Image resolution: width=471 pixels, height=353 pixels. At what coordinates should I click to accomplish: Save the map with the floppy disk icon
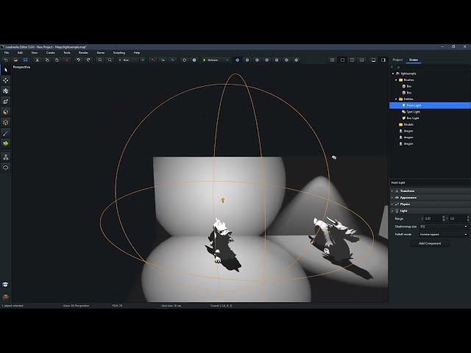(26, 60)
